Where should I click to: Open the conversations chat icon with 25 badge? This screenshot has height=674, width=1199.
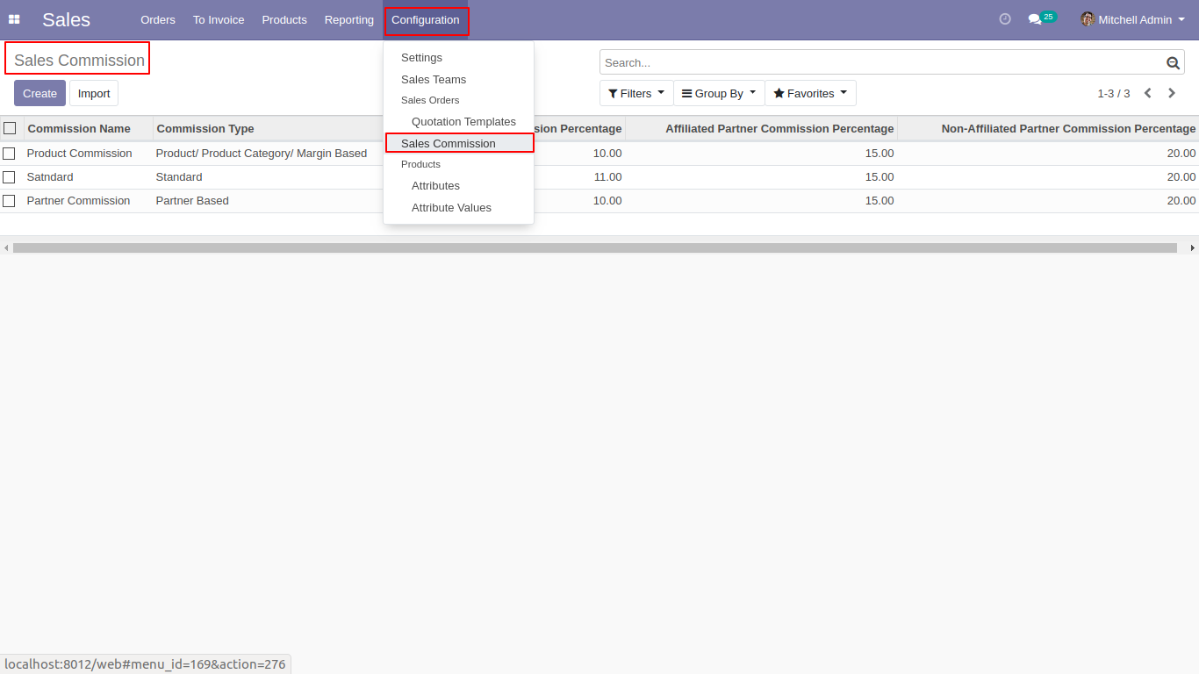(1042, 18)
